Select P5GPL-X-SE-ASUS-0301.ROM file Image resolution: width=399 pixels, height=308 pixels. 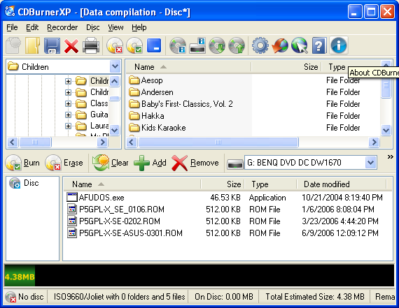tap(125, 233)
